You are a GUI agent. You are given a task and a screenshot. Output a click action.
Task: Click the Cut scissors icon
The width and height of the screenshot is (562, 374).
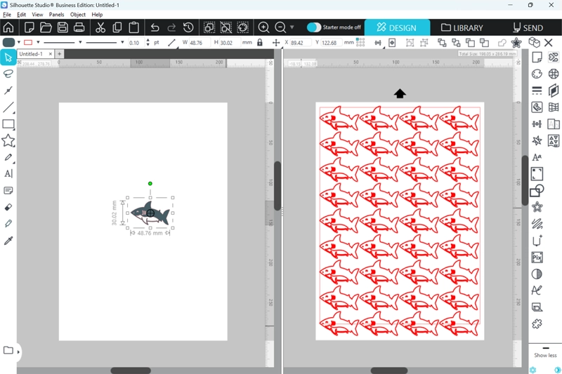pyautogui.click(x=100, y=28)
